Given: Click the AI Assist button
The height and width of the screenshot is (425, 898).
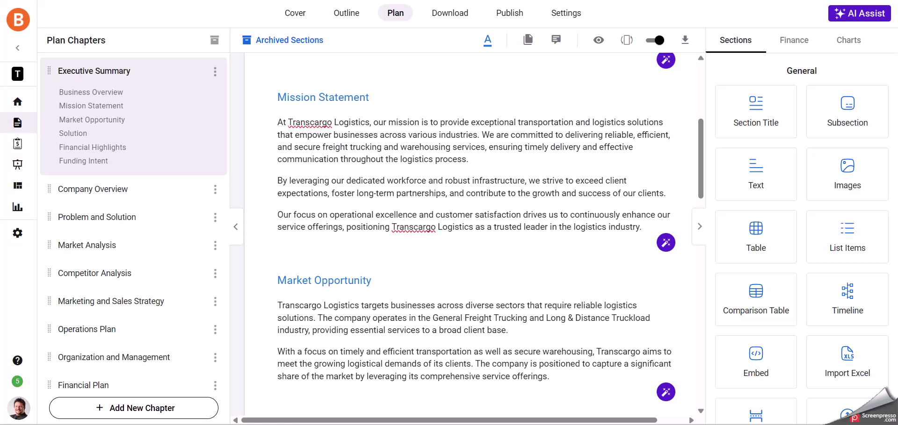Looking at the screenshot, I should 860,13.
